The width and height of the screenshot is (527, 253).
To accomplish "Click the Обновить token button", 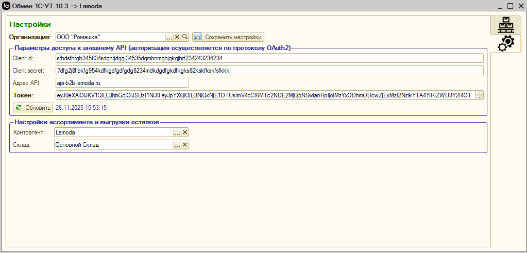I will [33, 108].
